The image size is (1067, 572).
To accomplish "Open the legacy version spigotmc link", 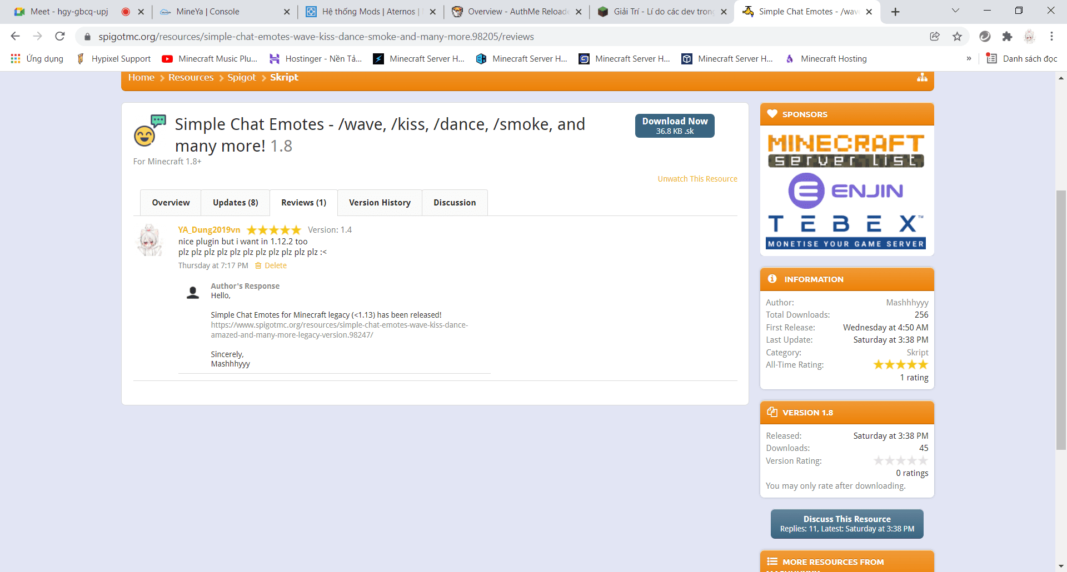I will (x=339, y=330).
